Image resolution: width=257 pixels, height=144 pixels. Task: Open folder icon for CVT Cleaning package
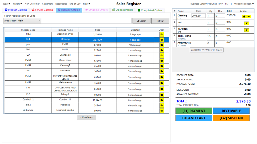[x=162, y=89]
